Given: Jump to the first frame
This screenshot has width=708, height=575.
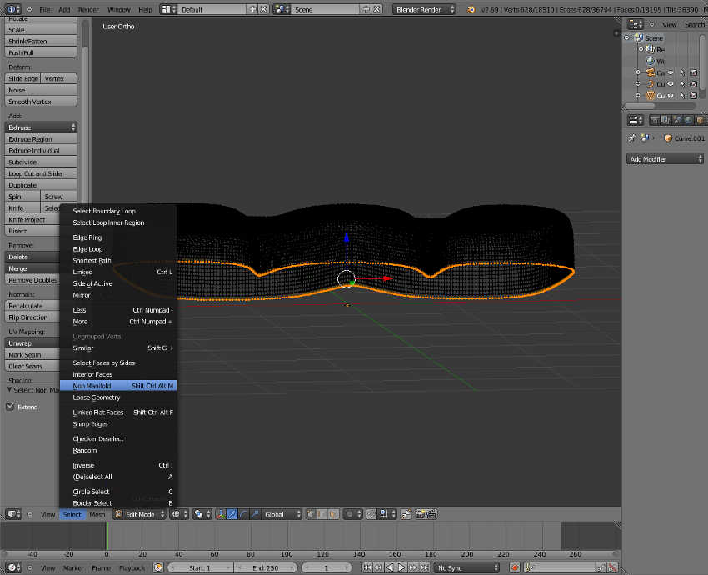Looking at the screenshot, I should click(x=367, y=567).
